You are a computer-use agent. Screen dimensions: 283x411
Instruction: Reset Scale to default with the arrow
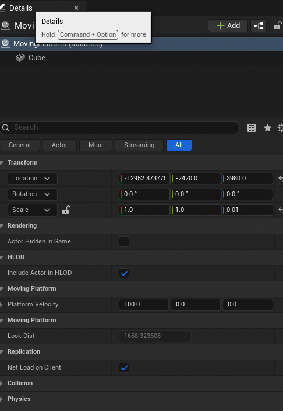click(281, 210)
